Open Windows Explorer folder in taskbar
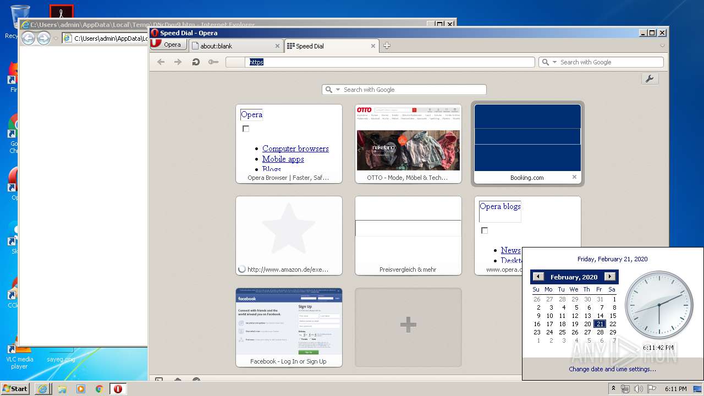 click(x=62, y=389)
